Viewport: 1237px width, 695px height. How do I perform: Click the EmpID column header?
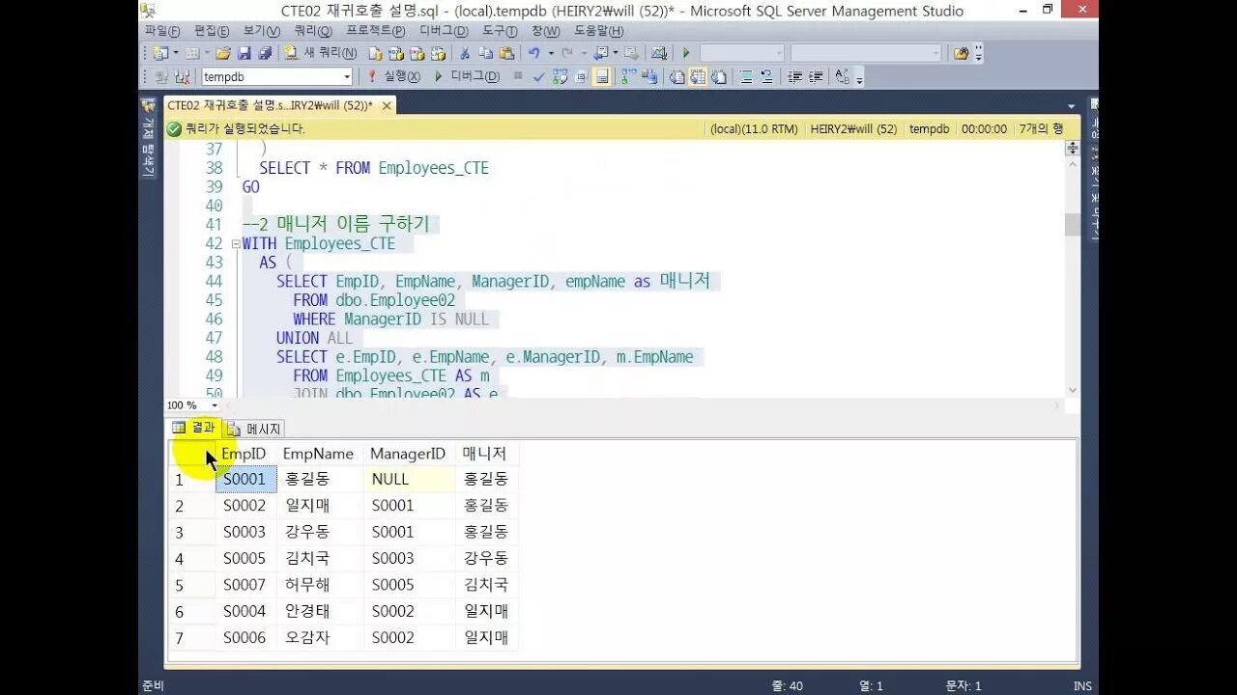click(x=244, y=454)
